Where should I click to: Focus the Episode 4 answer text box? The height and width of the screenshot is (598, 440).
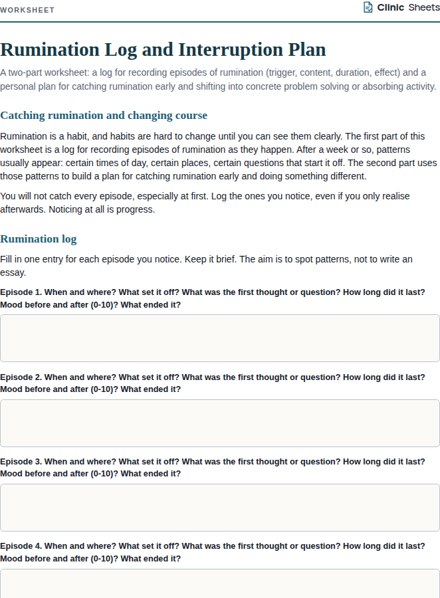[x=220, y=583]
